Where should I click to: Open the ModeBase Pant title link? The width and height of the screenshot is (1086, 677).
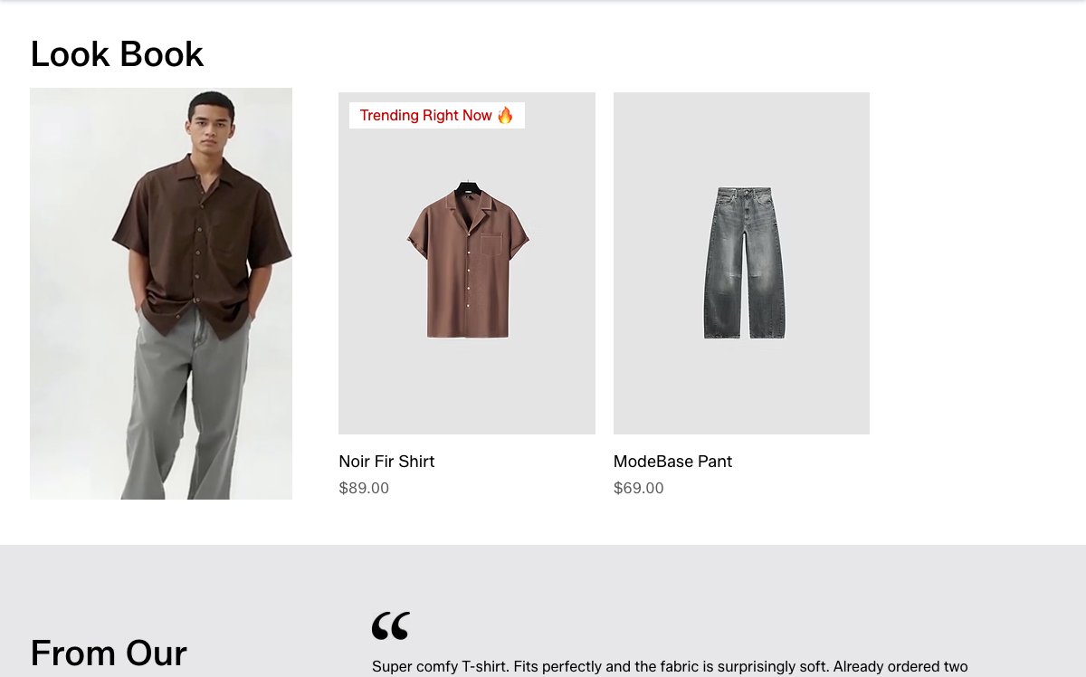[672, 462]
